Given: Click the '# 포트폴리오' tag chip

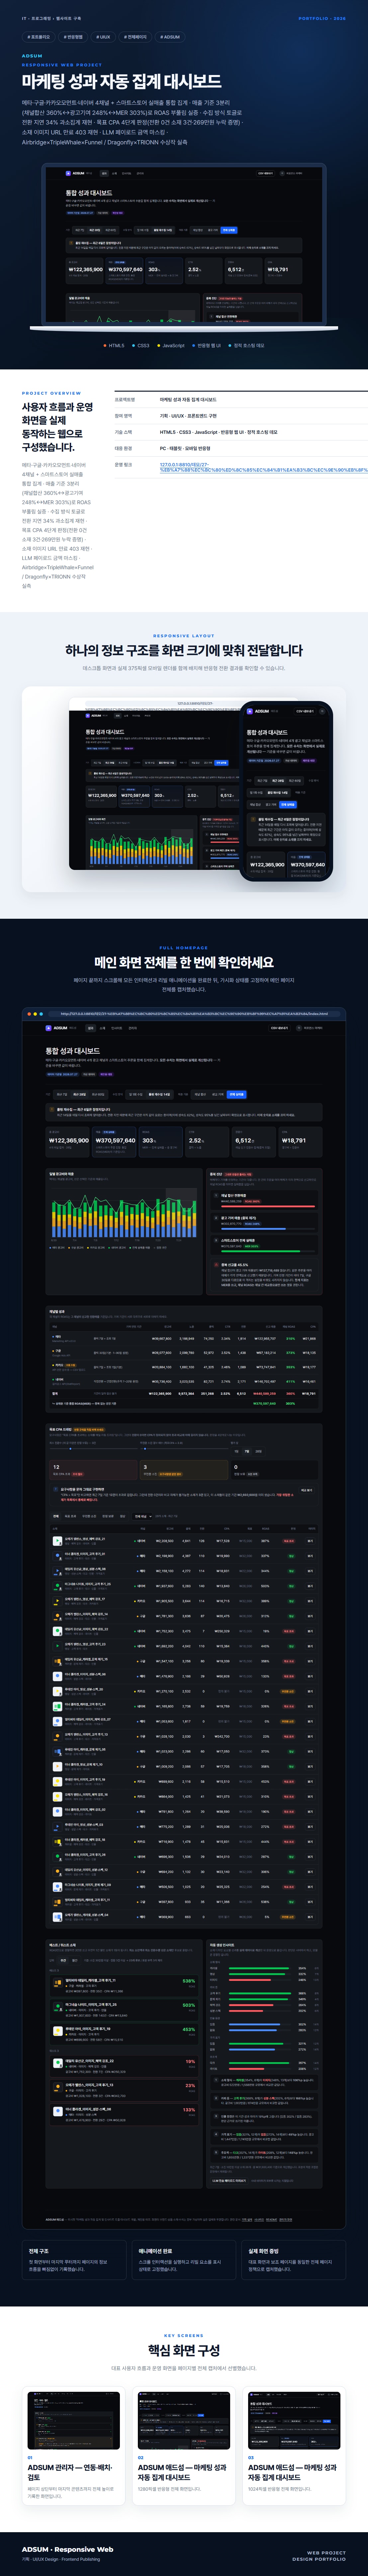Looking at the screenshot, I should coord(38,37).
